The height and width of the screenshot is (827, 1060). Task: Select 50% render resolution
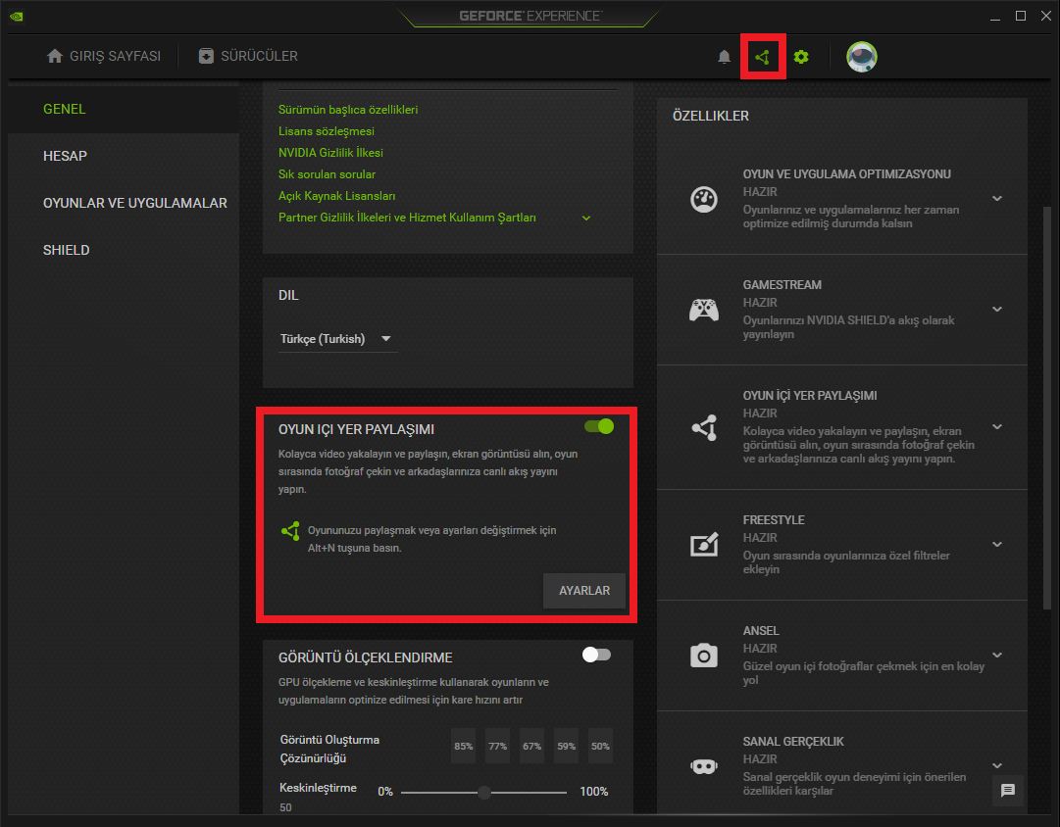coord(600,746)
